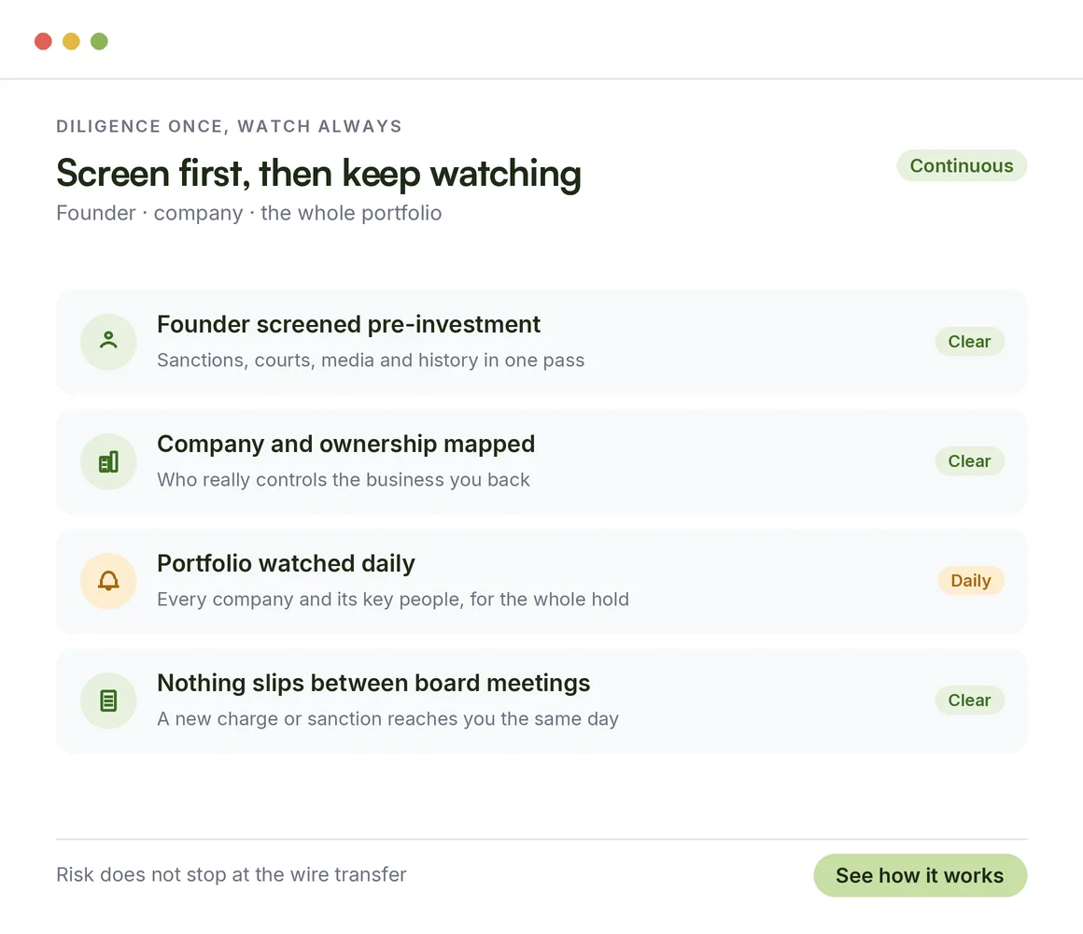The height and width of the screenshot is (934, 1083).
Task: Select the Continuous status badge
Action: pos(962,166)
